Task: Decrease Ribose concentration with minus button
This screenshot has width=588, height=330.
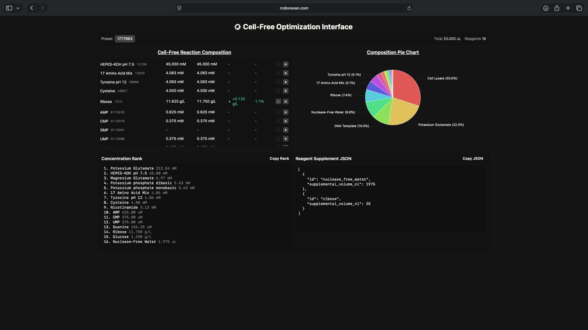Action: coord(278,101)
